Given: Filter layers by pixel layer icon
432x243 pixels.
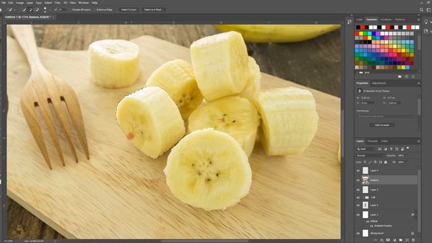Looking at the screenshot, I should pyautogui.click(x=379, y=149).
